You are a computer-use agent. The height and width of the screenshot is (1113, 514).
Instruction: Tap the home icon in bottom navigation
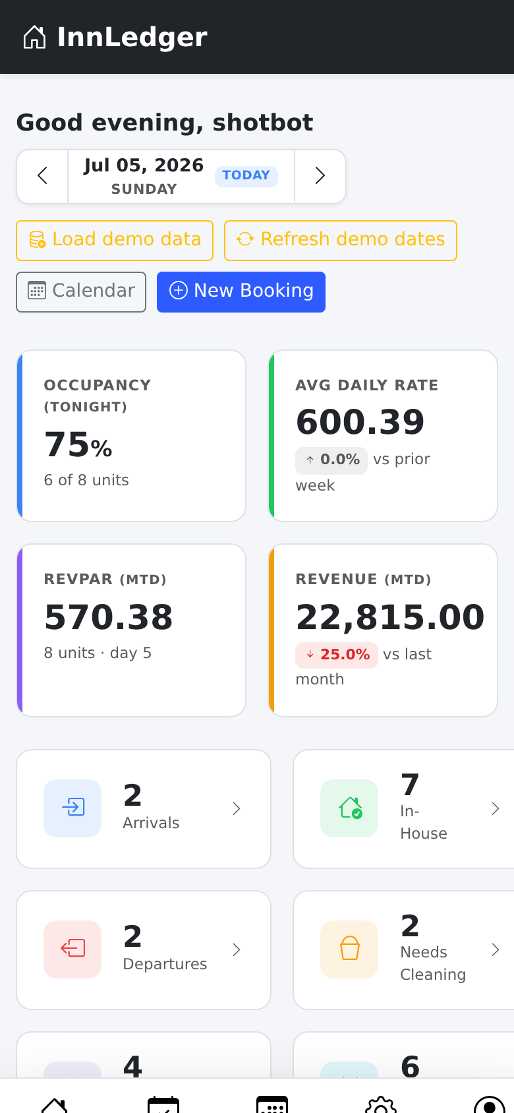click(x=54, y=1104)
